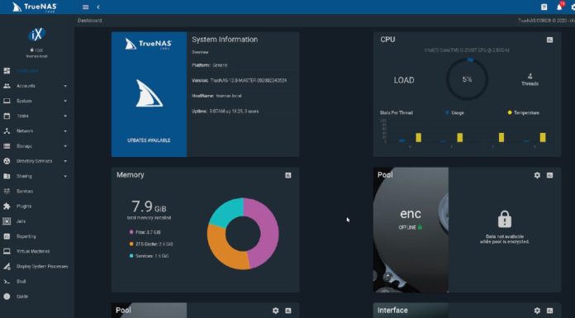Click the OFFLINE status under enc
Viewport: 575px width, 318px height.
[x=411, y=227]
